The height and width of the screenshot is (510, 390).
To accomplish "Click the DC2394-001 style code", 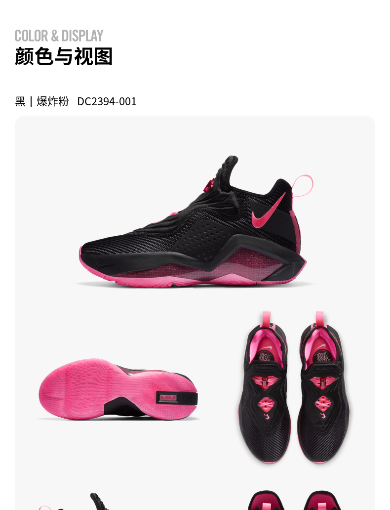I will pos(107,101).
